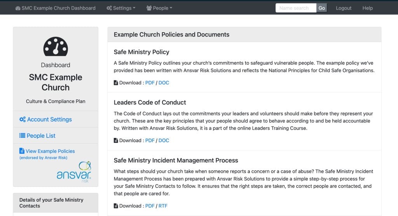Click the Account Settings gears icon
This screenshot has height=216, width=398.
click(x=22, y=119)
